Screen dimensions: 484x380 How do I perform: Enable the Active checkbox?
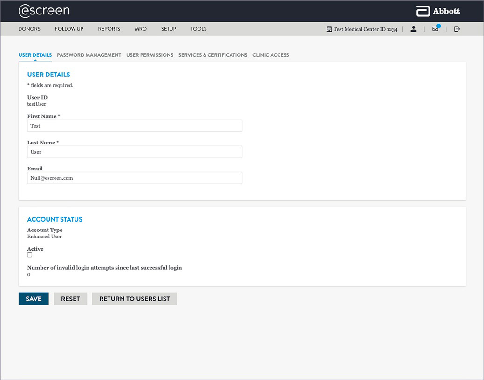pyautogui.click(x=30, y=255)
